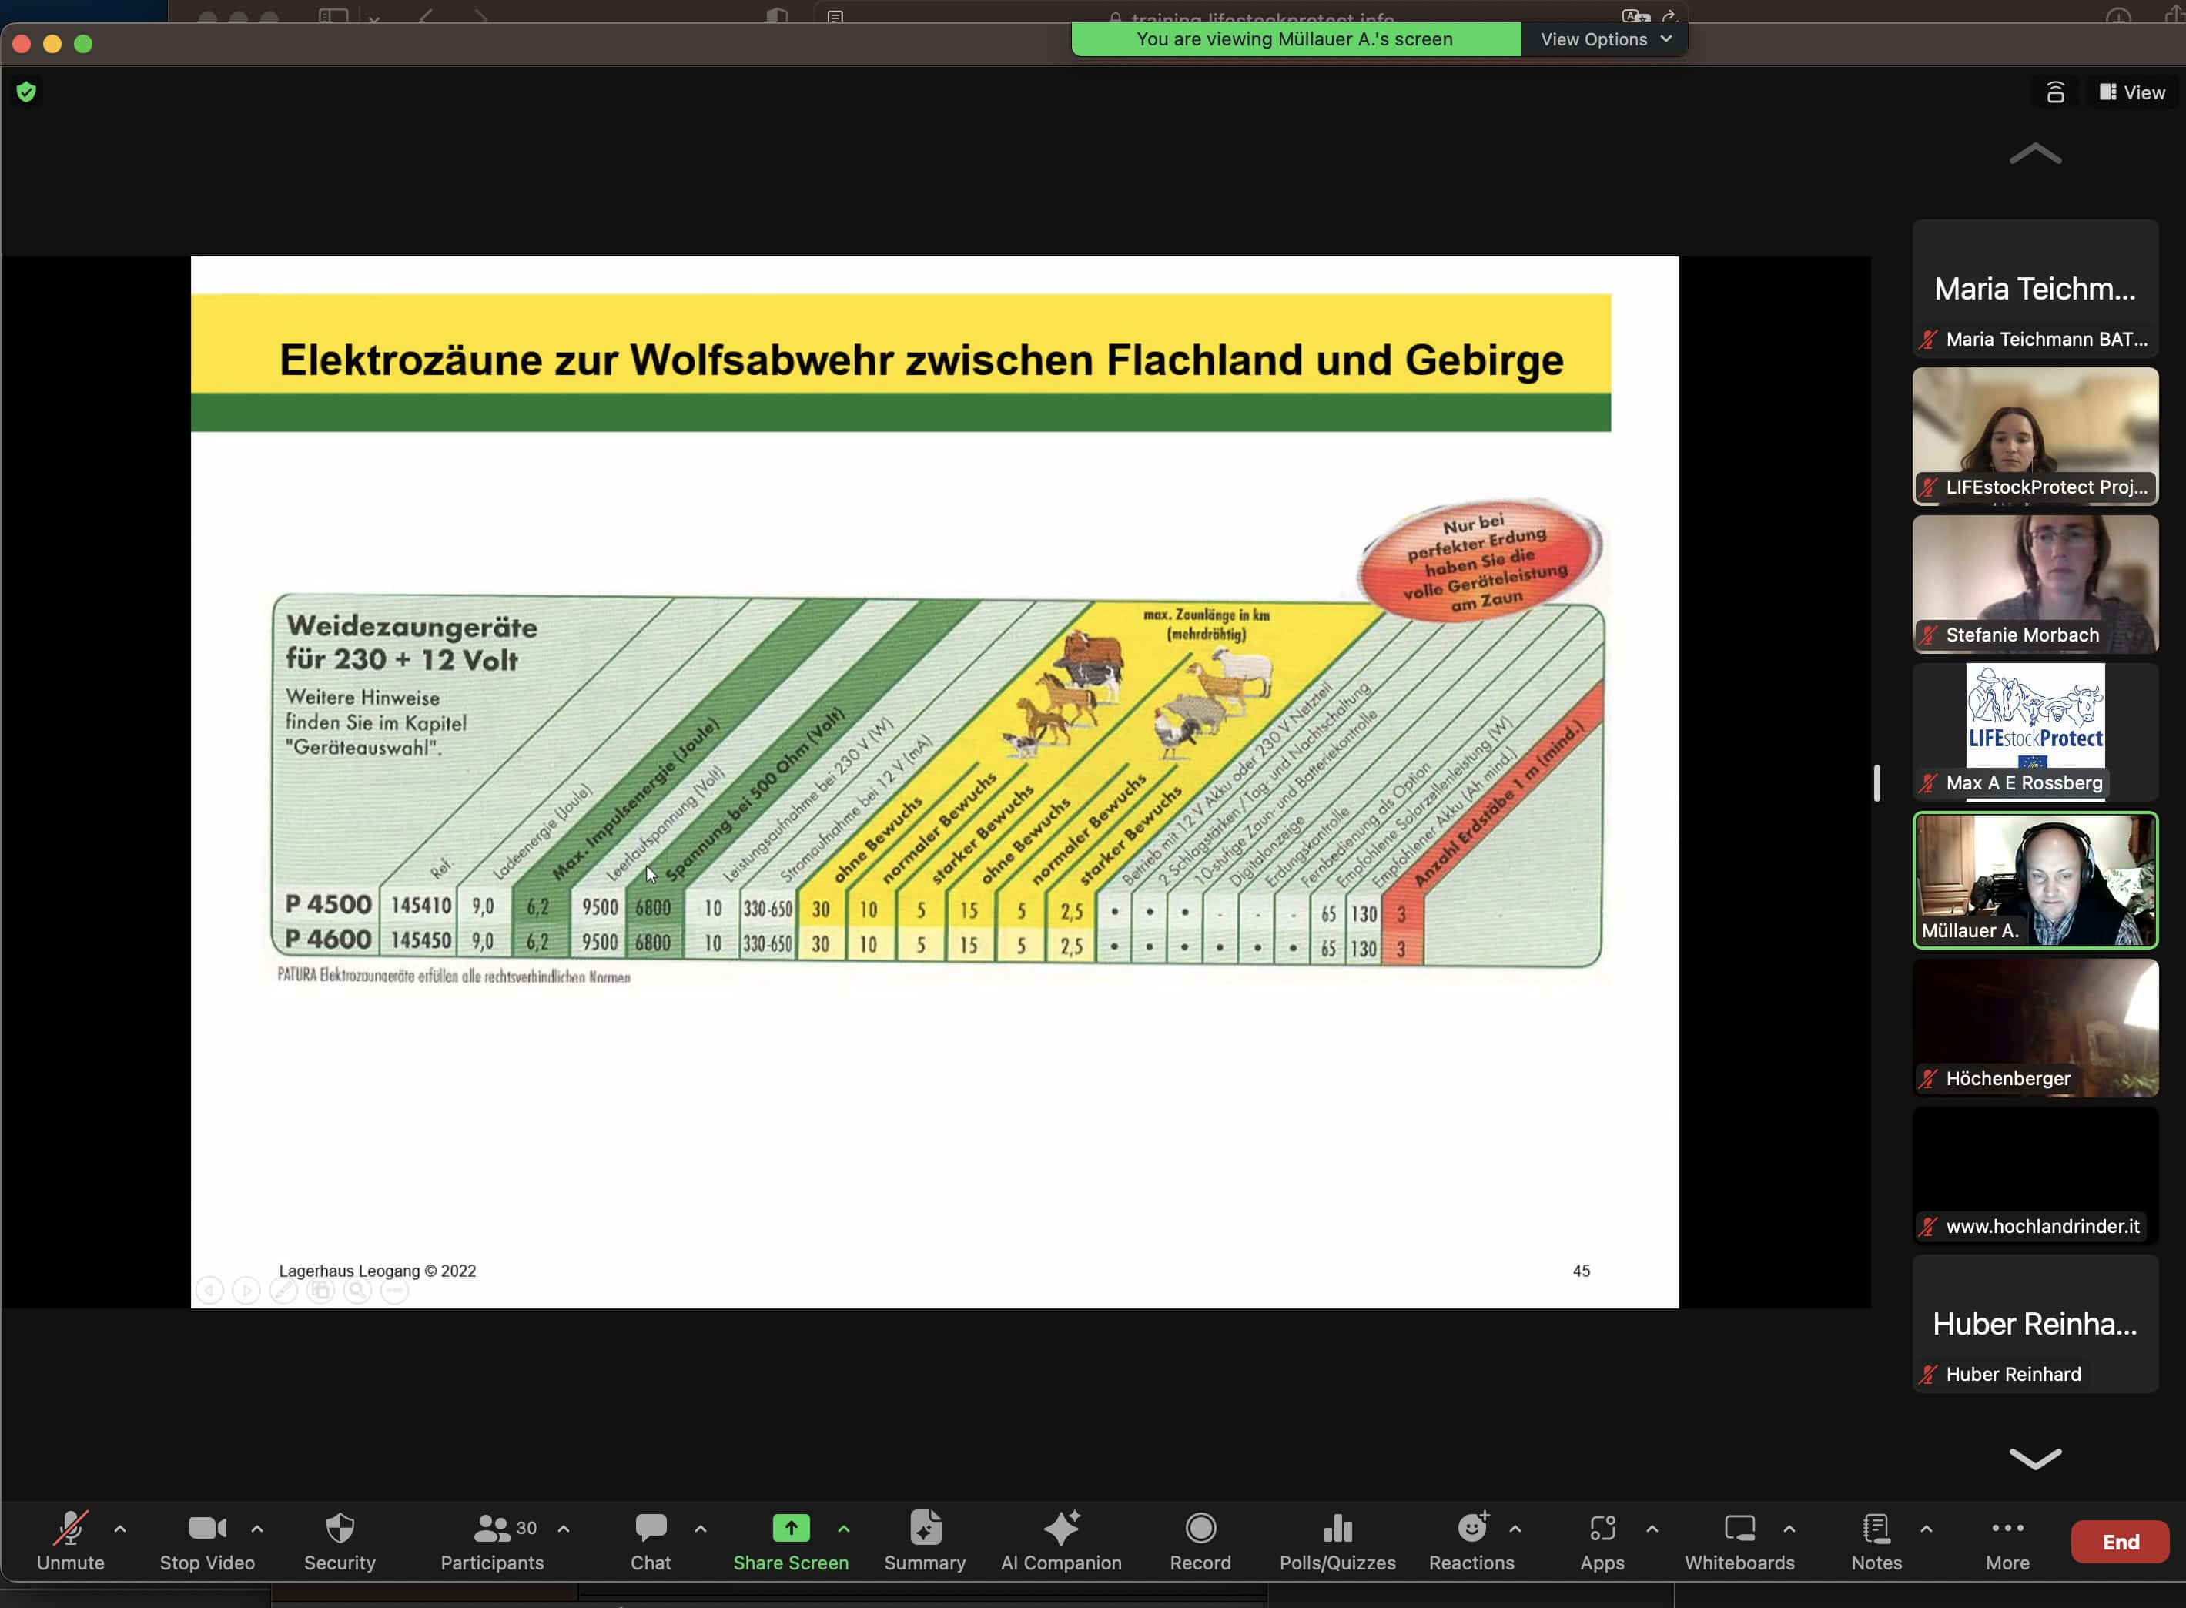Open the More menu in toolbar
The image size is (2186, 1608).
pyautogui.click(x=2007, y=1541)
